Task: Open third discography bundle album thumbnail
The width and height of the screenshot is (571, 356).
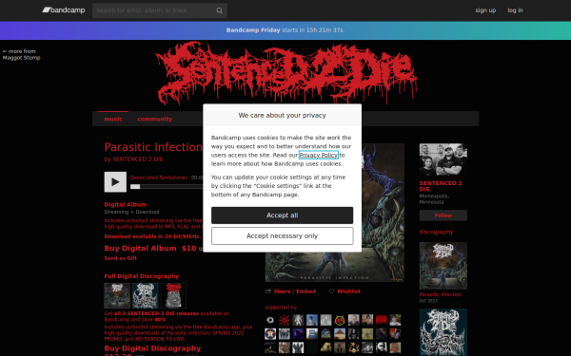Action: click(x=174, y=295)
